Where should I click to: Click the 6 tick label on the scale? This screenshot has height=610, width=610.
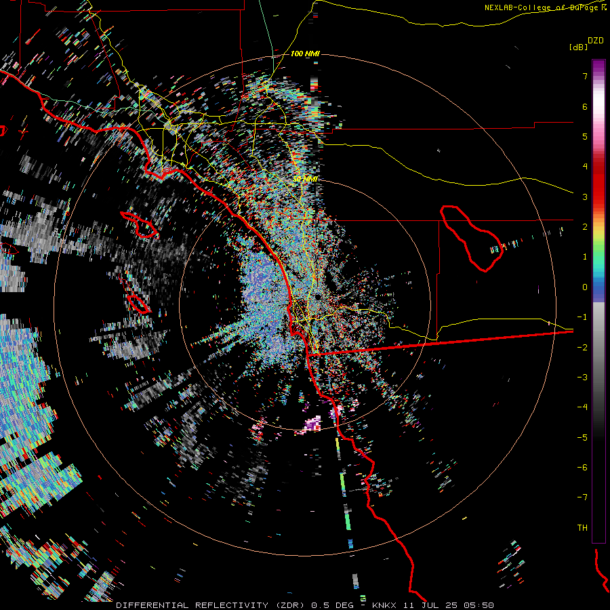(585, 107)
